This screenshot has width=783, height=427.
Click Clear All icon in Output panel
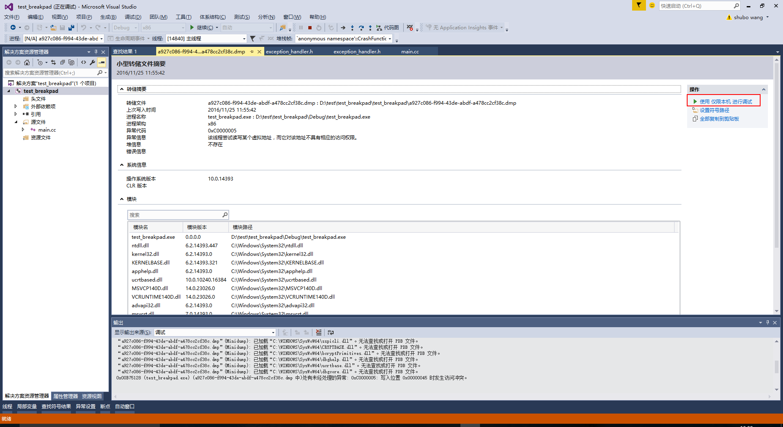[319, 332]
